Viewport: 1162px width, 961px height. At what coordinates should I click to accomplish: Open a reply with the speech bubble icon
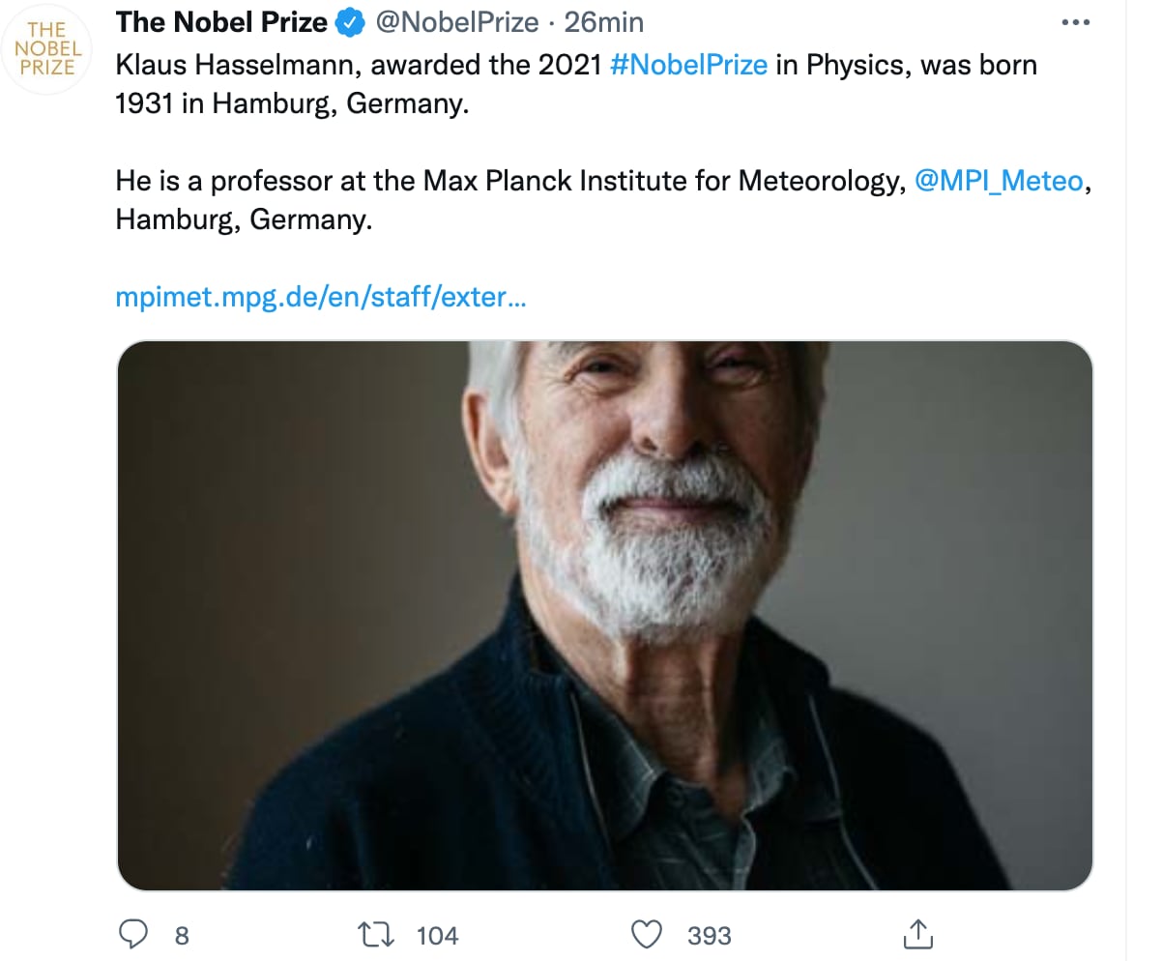pos(134,934)
